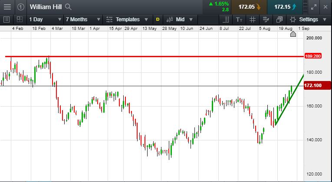332x182 pixels.
Task: Click the dotted selection layout icon
Action: tap(20, 19)
